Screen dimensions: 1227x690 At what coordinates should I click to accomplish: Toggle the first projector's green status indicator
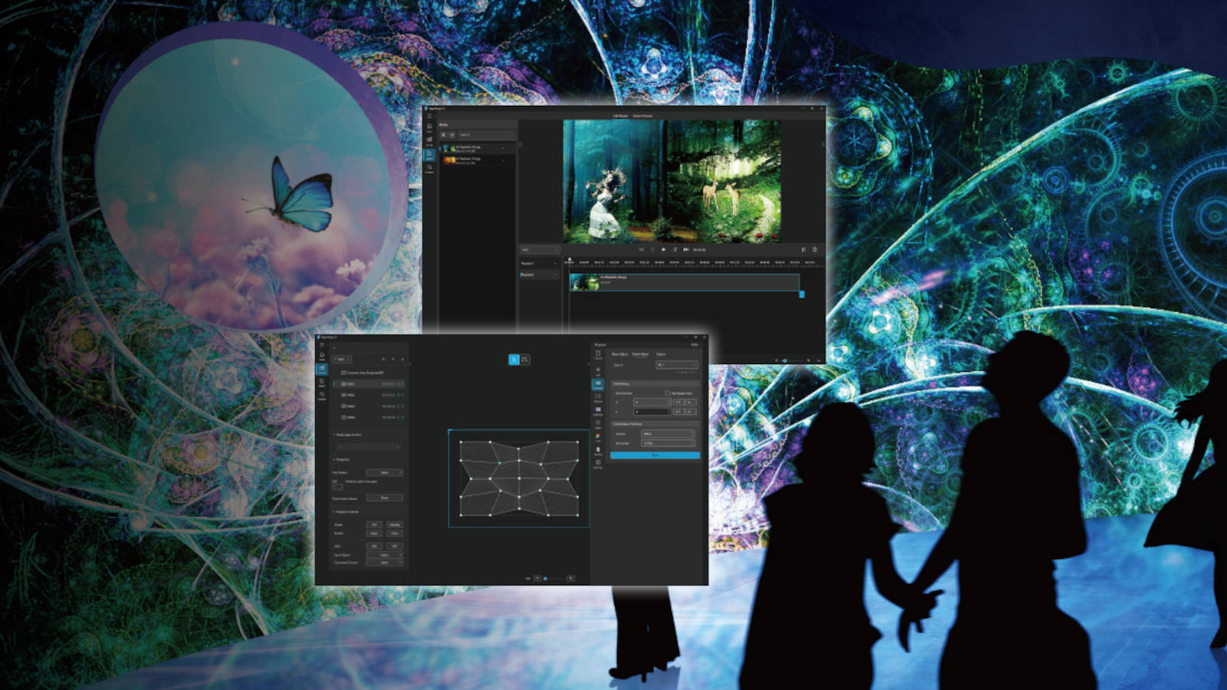[x=399, y=384]
